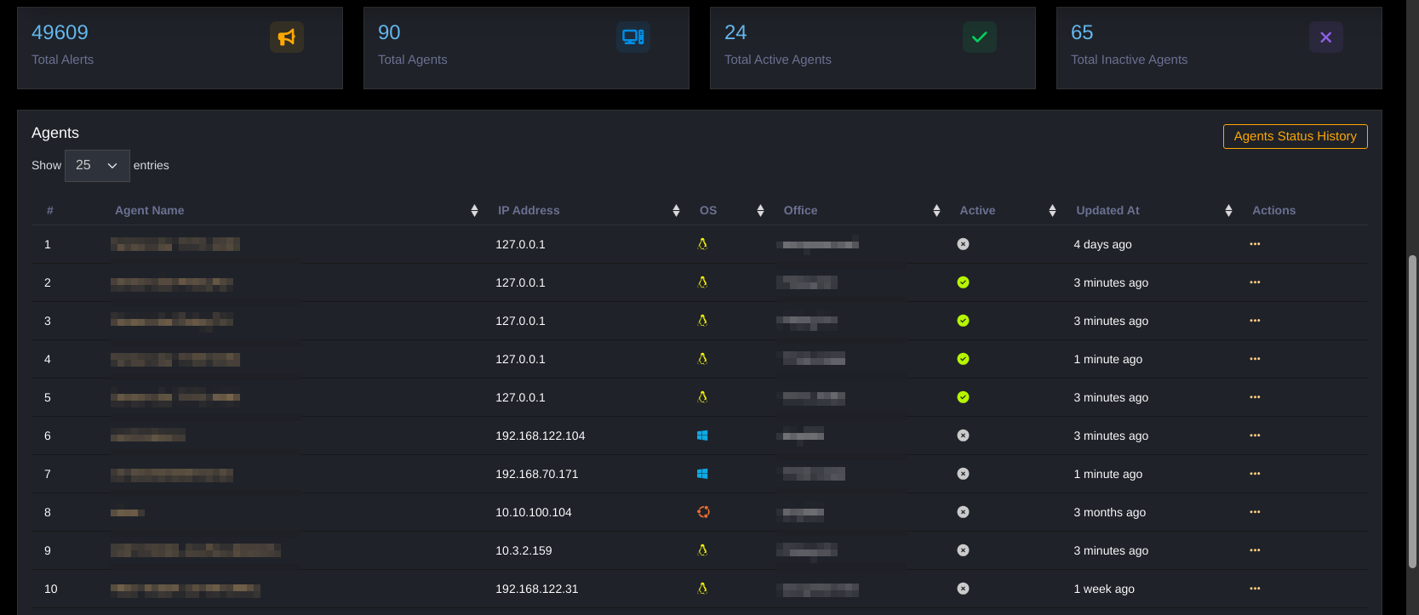Sort the table by Updated At column

[1107, 210]
